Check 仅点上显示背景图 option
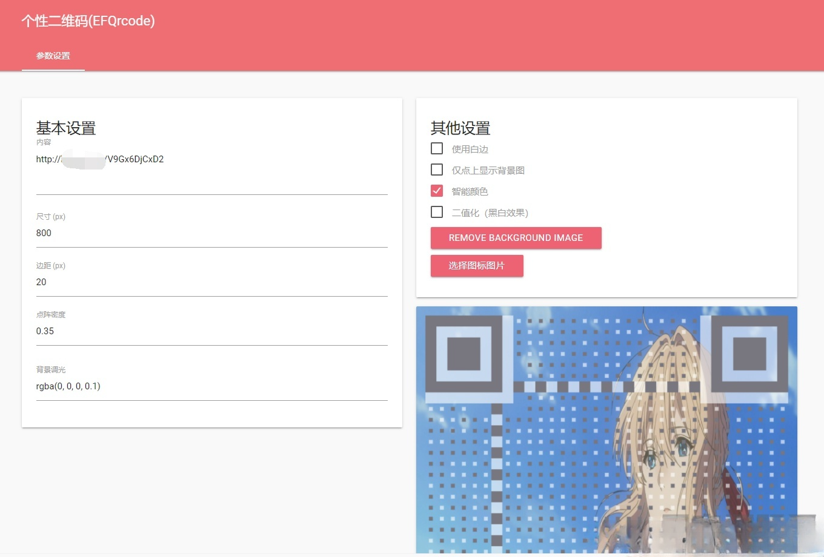The width and height of the screenshot is (824, 557). [437, 170]
